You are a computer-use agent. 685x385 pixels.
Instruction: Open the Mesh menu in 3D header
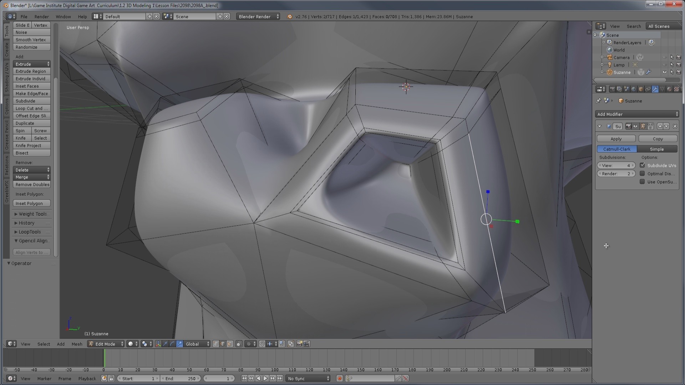click(x=77, y=344)
